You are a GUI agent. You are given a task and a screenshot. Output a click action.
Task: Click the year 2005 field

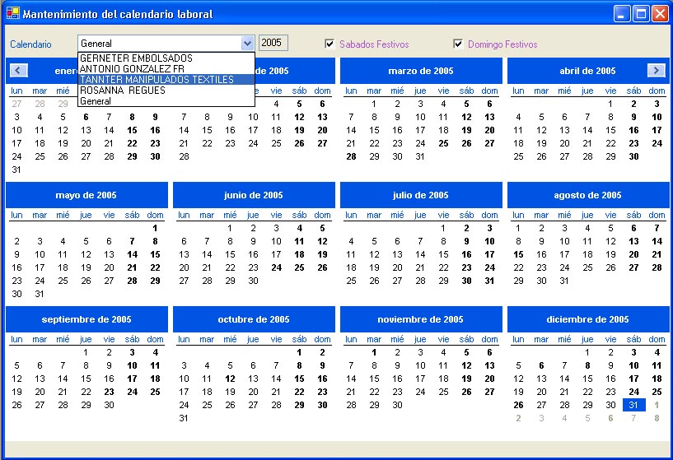point(272,43)
